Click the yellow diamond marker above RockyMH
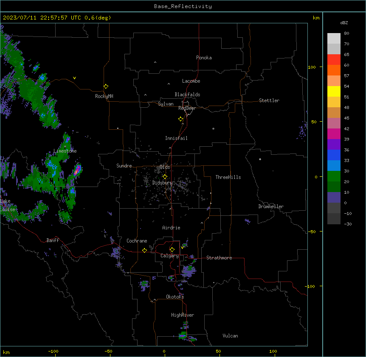The image size is (366, 357). point(106,86)
